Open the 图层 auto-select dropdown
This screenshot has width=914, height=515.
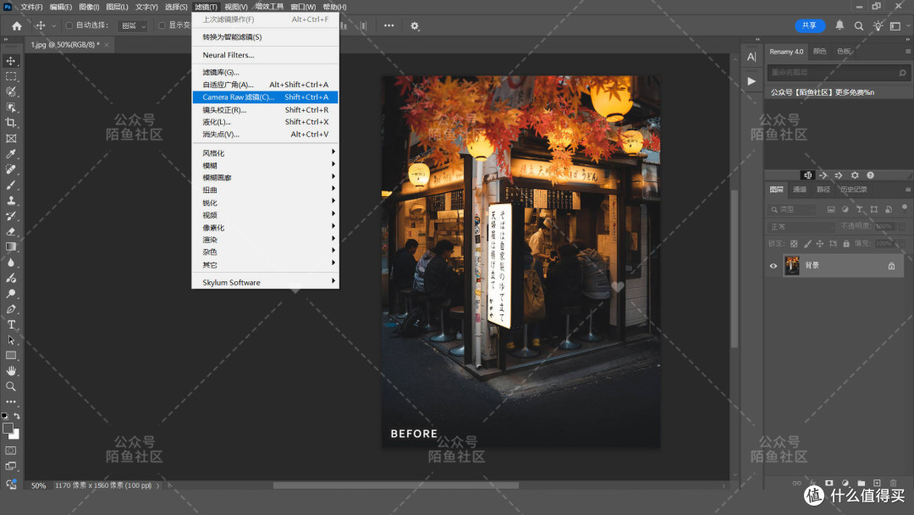[133, 25]
